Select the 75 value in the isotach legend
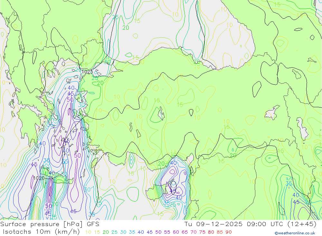Screen dimensions: 322x236 point(202,232)
